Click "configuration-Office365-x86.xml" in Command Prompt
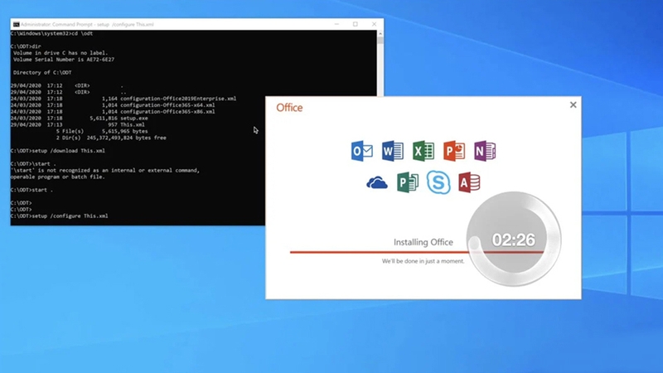 [x=167, y=112]
